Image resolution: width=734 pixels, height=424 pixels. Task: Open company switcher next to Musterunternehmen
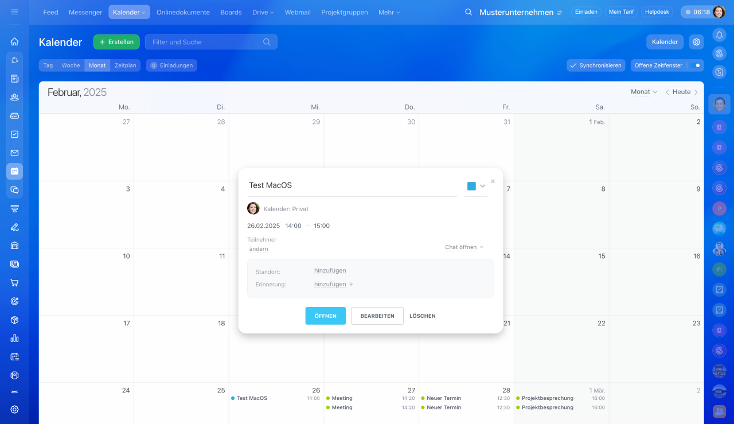point(560,13)
